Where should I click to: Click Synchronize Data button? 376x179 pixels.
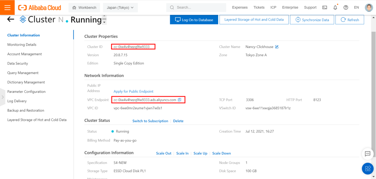click(x=312, y=19)
